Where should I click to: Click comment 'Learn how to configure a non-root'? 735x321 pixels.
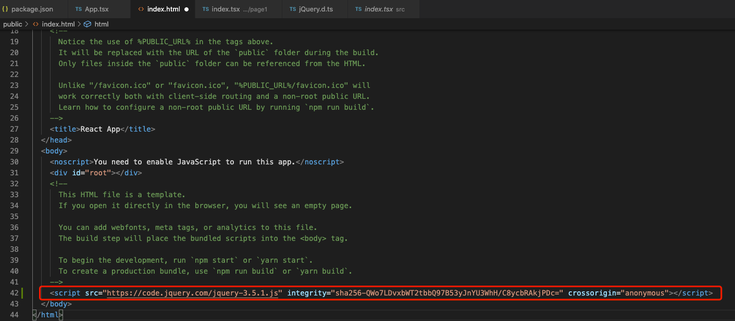pyautogui.click(x=216, y=107)
